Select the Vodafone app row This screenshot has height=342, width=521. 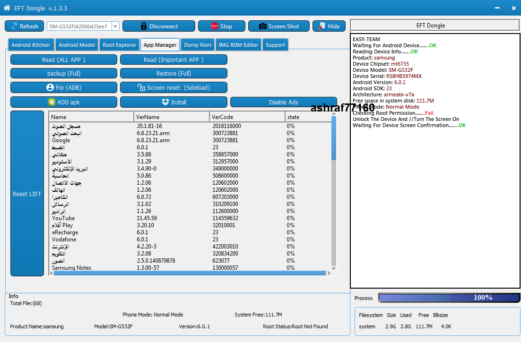[190, 239]
